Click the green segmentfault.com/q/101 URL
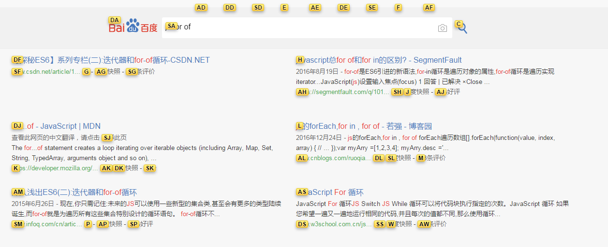 (x=343, y=92)
